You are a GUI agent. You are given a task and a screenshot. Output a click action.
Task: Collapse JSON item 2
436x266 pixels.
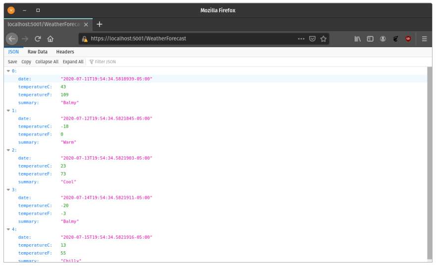point(8,150)
